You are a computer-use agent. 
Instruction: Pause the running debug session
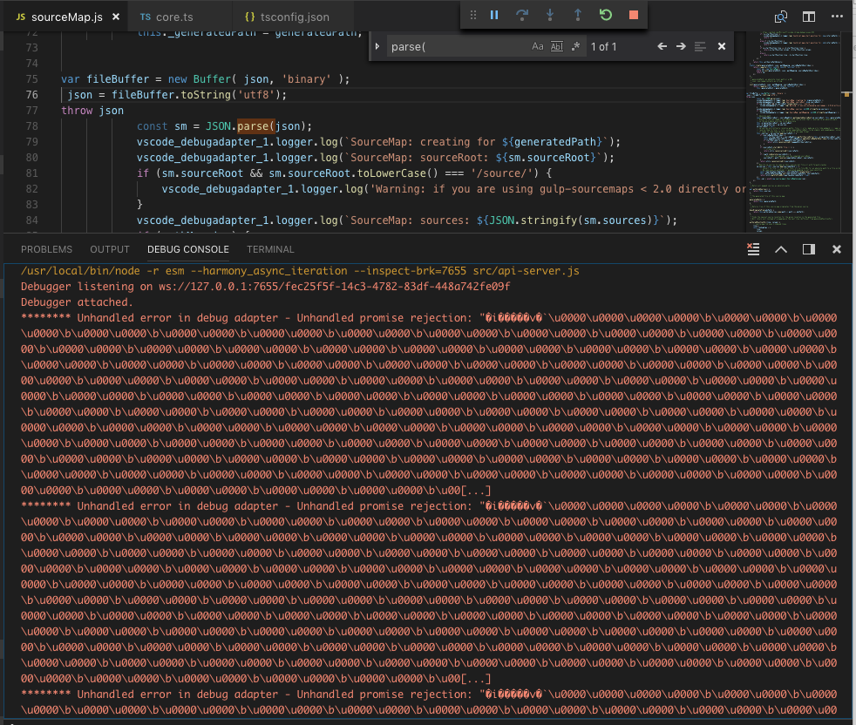493,15
